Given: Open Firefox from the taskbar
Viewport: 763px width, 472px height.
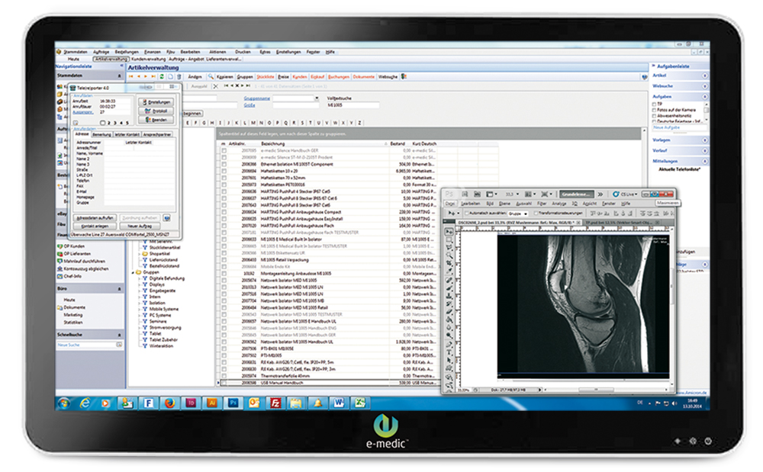Looking at the screenshot, I should pyautogui.click(x=169, y=402).
